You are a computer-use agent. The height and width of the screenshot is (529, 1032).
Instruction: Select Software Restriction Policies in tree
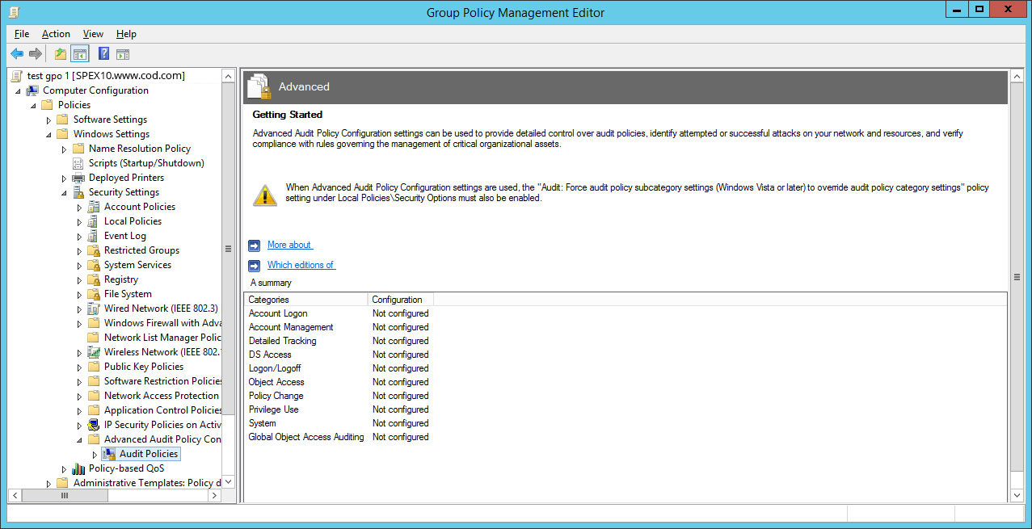coord(163,381)
